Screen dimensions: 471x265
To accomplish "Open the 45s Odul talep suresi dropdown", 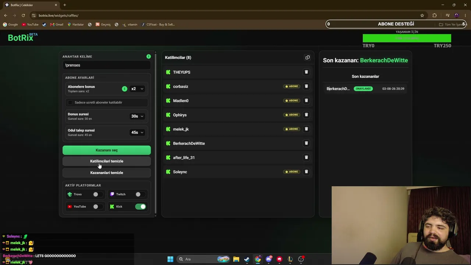I will 137,132.
